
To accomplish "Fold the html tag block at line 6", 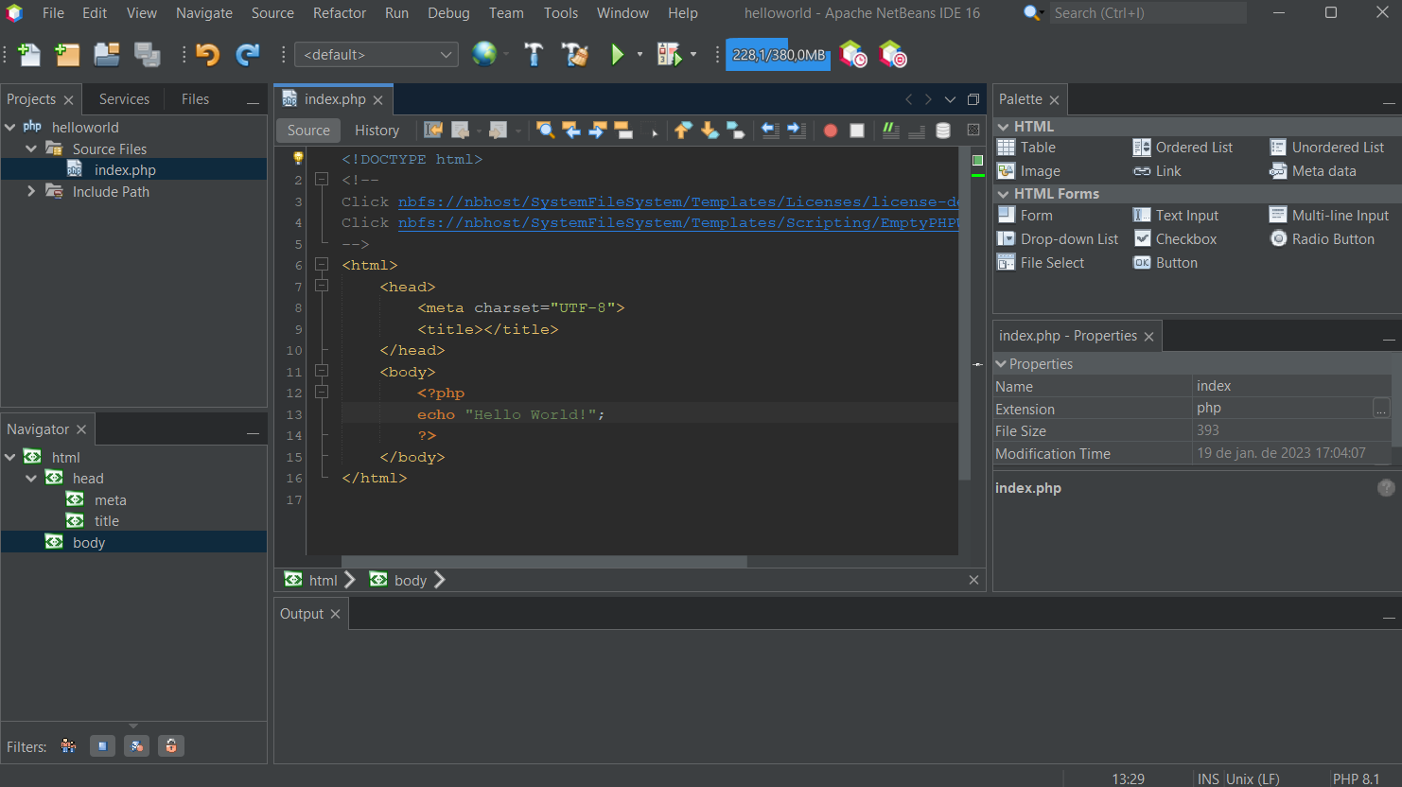I will (x=322, y=265).
